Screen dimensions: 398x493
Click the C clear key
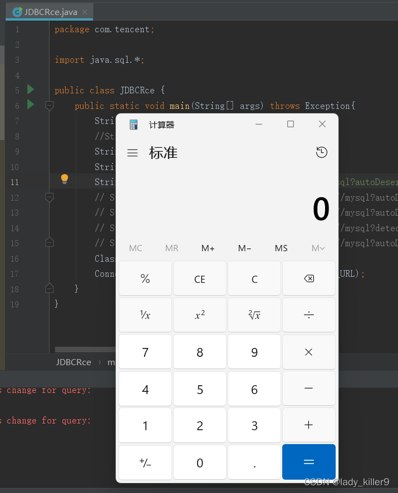(254, 278)
